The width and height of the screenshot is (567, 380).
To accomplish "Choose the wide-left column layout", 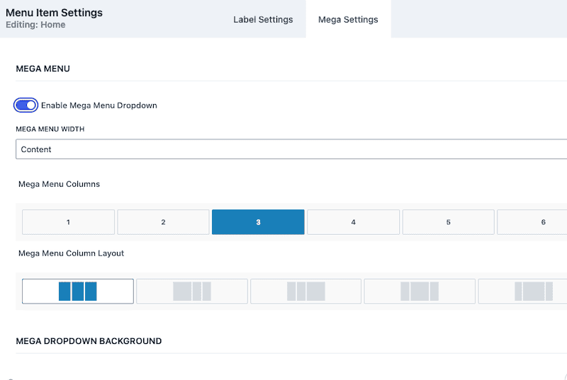I will click(192, 292).
